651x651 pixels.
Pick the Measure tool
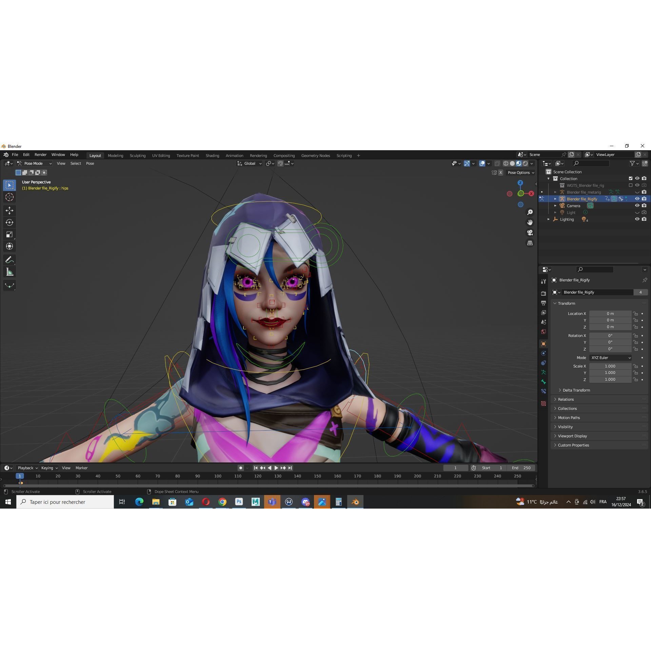pyautogui.click(x=9, y=272)
